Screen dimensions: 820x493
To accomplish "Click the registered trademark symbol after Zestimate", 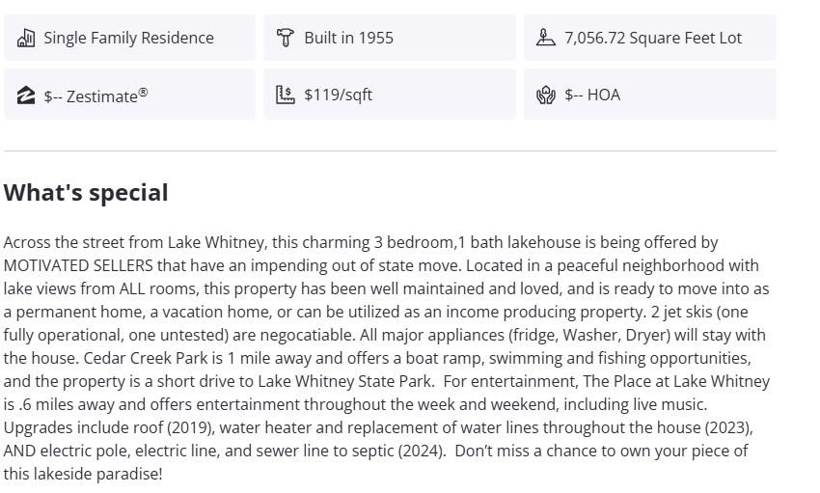I will click(143, 92).
